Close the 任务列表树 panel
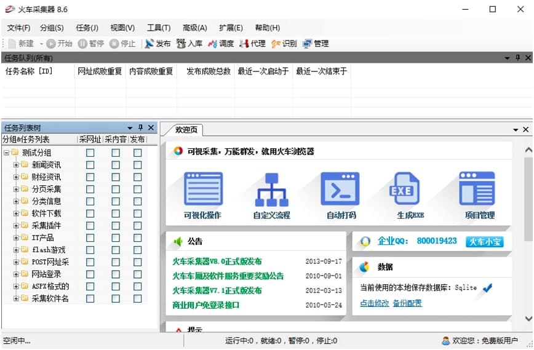 (151, 127)
